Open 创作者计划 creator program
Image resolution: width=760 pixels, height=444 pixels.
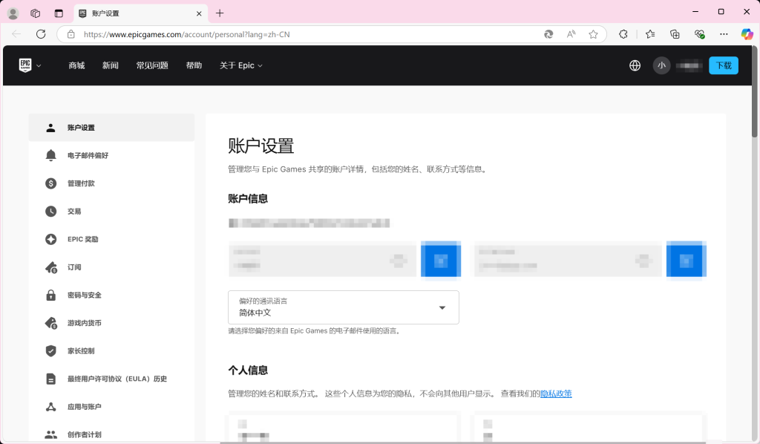pos(85,434)
